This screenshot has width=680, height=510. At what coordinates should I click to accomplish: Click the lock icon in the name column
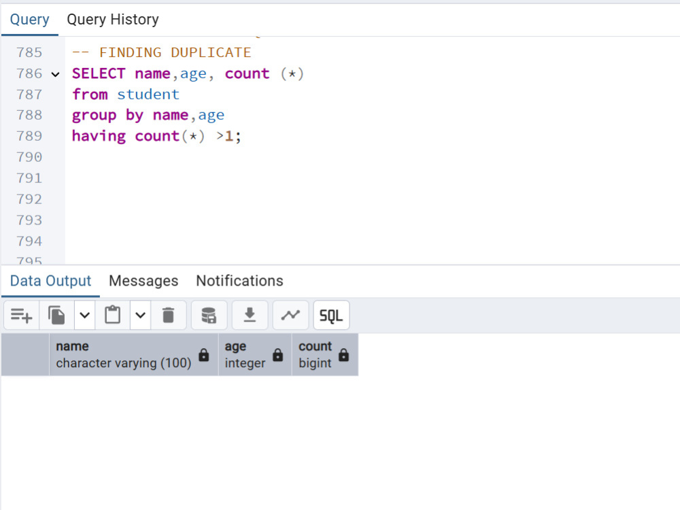pyautogui.click(x=204, y=355)
